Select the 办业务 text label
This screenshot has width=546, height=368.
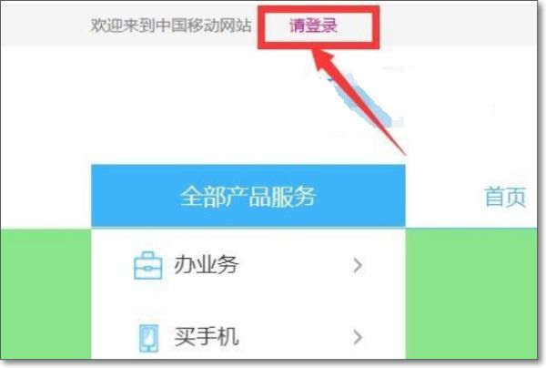coord(207,264)
